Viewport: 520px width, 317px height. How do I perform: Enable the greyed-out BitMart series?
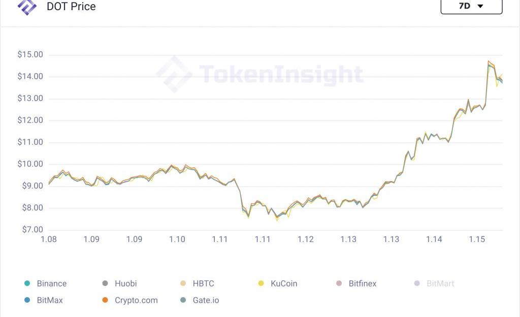coord(440,284)
